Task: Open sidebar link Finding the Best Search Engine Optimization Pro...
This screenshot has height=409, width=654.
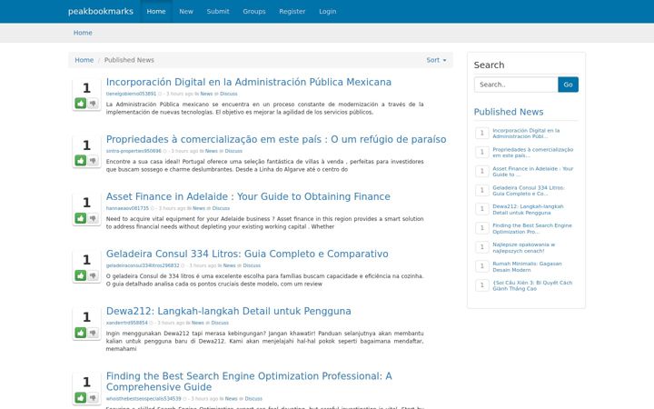Action: coord(531,228)
